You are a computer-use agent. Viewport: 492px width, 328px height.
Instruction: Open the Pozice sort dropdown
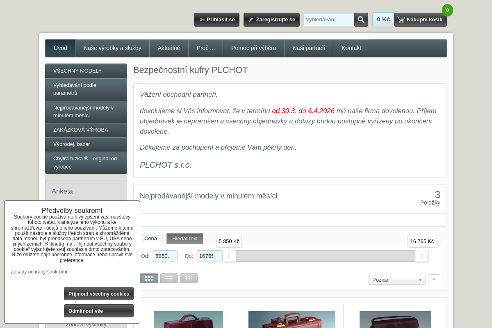pyautogui.click(x=397, y=280)
